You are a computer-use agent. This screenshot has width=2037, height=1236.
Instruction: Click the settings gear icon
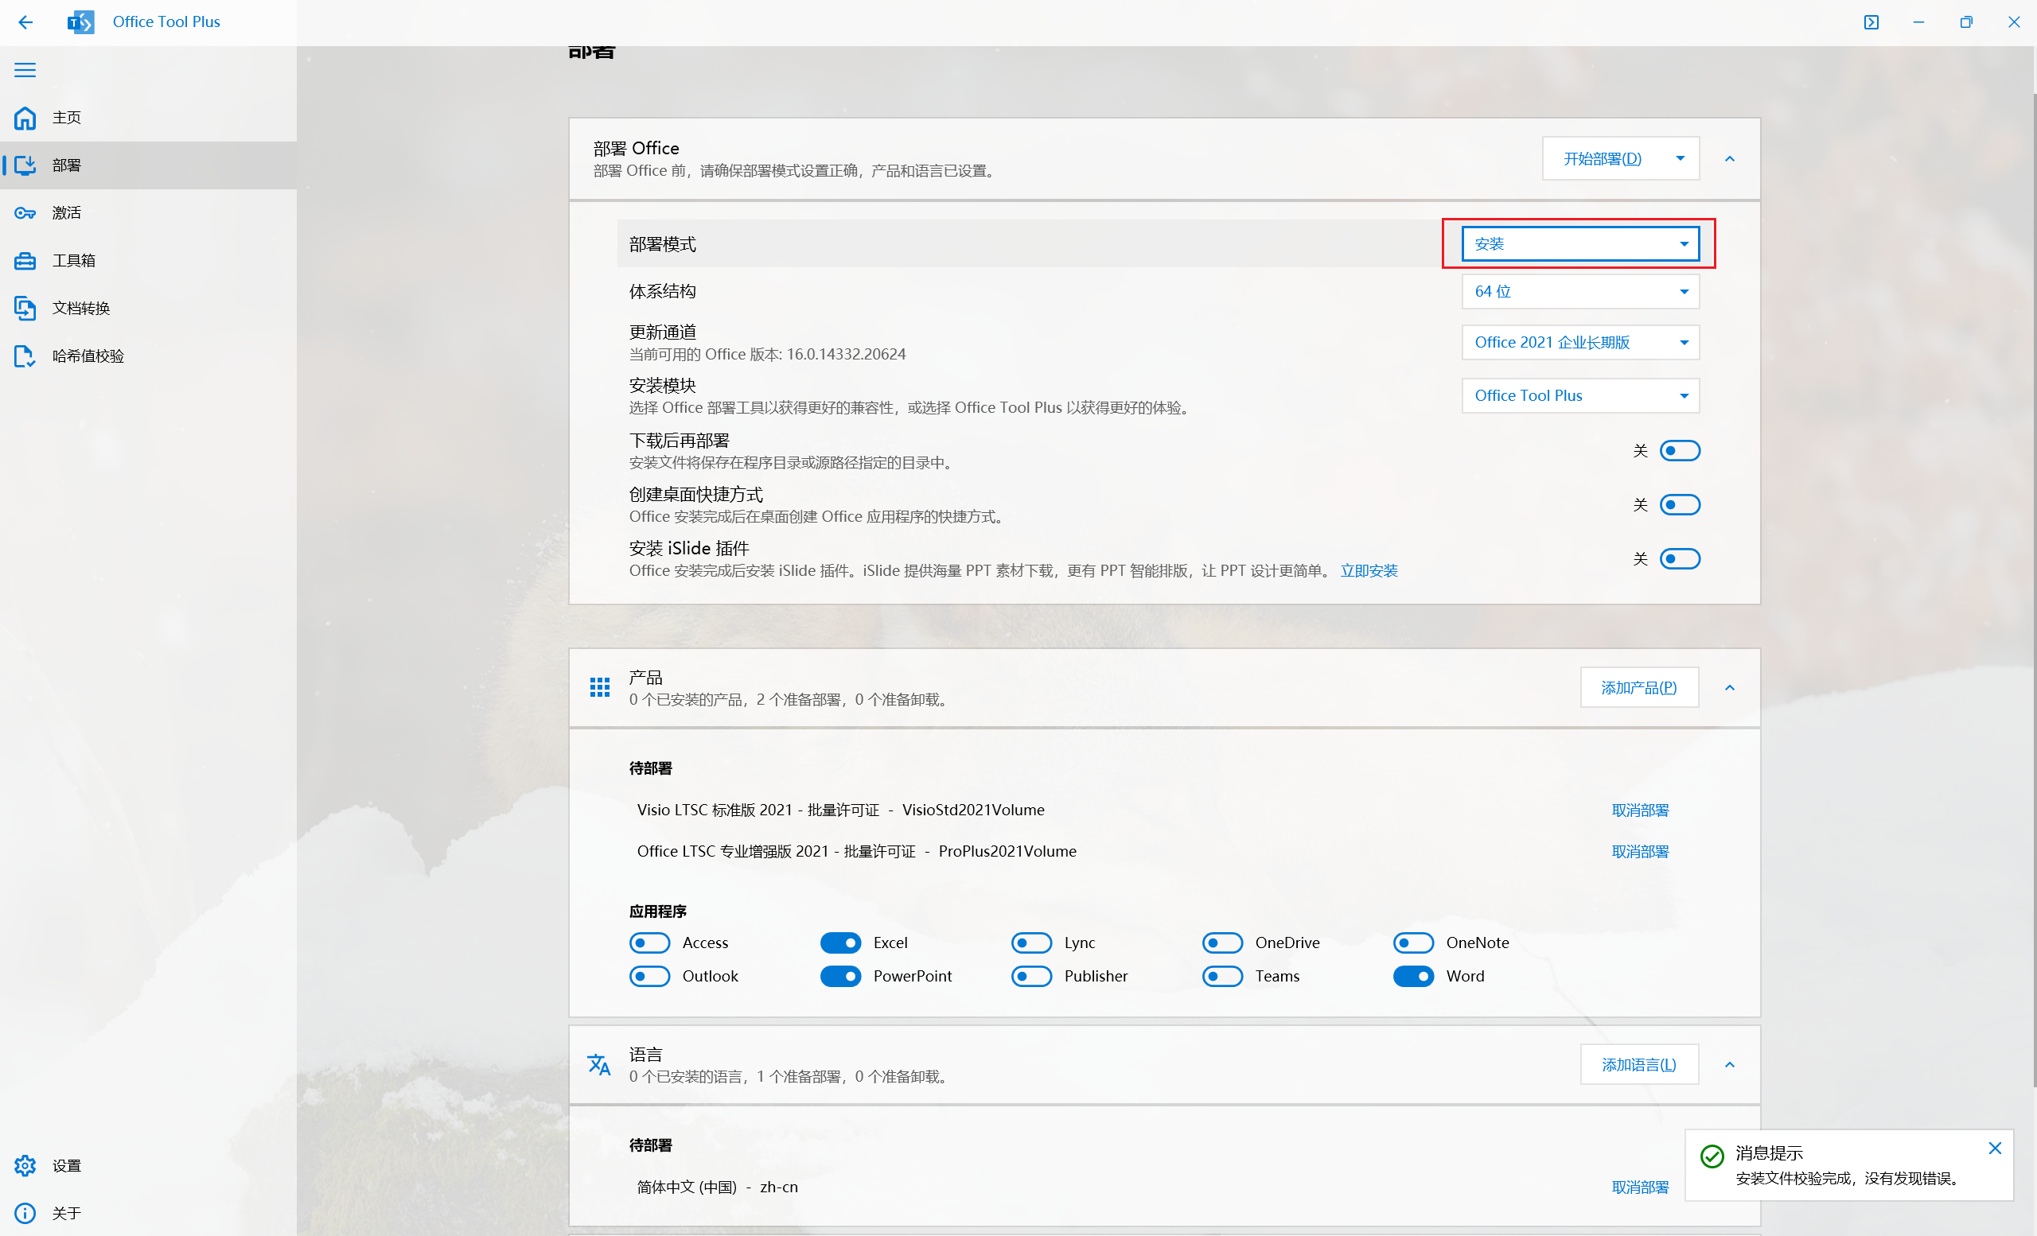[25, 1165]
